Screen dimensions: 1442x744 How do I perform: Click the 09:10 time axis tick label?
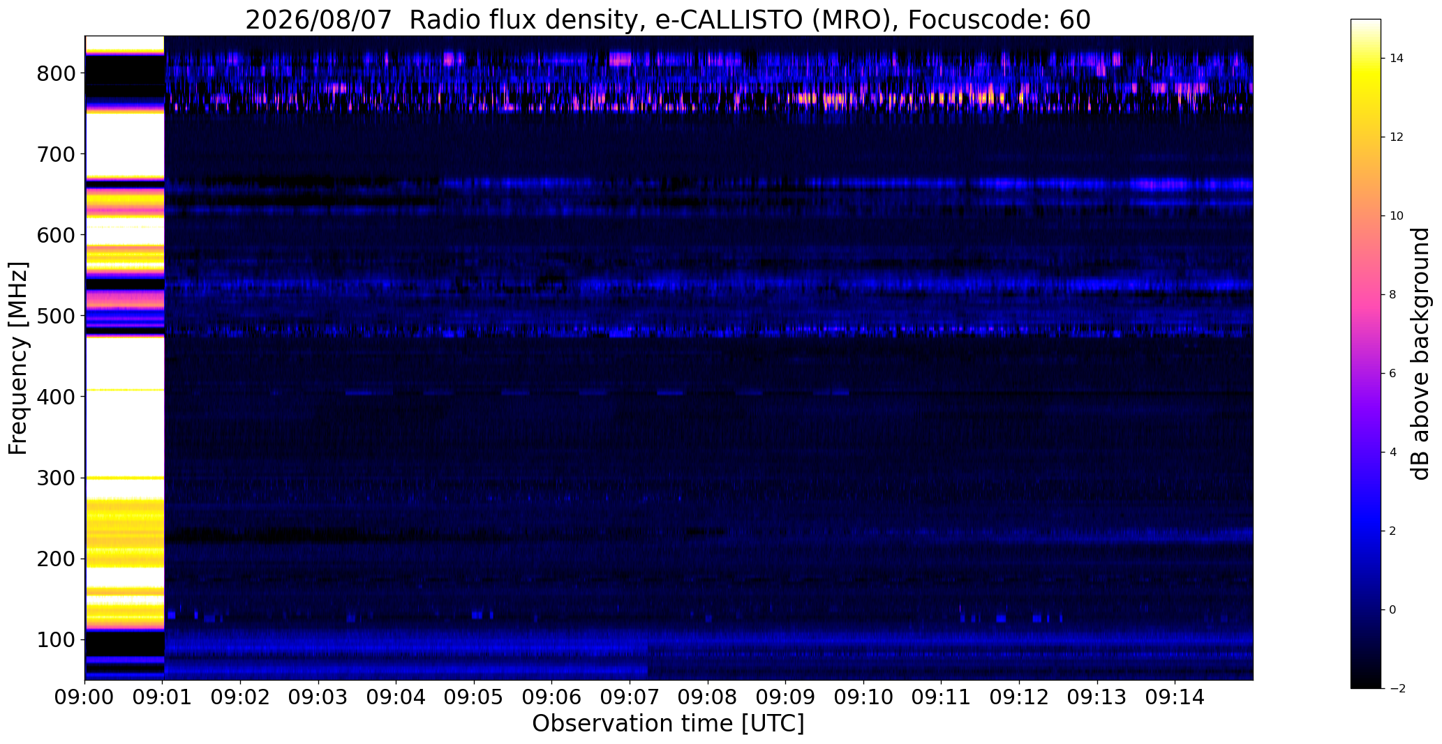[x=863, y=697]
